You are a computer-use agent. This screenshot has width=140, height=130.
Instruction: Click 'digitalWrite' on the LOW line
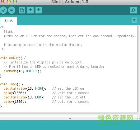(x=15, y=97)
